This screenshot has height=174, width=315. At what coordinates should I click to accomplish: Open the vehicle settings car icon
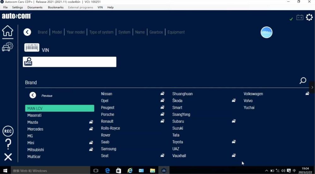[x=8, y=47]
